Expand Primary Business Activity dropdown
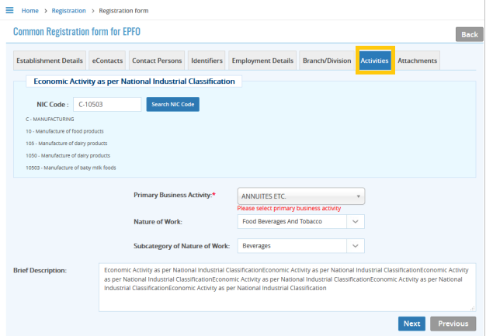Image resolution: width=486 pixels, height=336 pixels. (301, 196)
